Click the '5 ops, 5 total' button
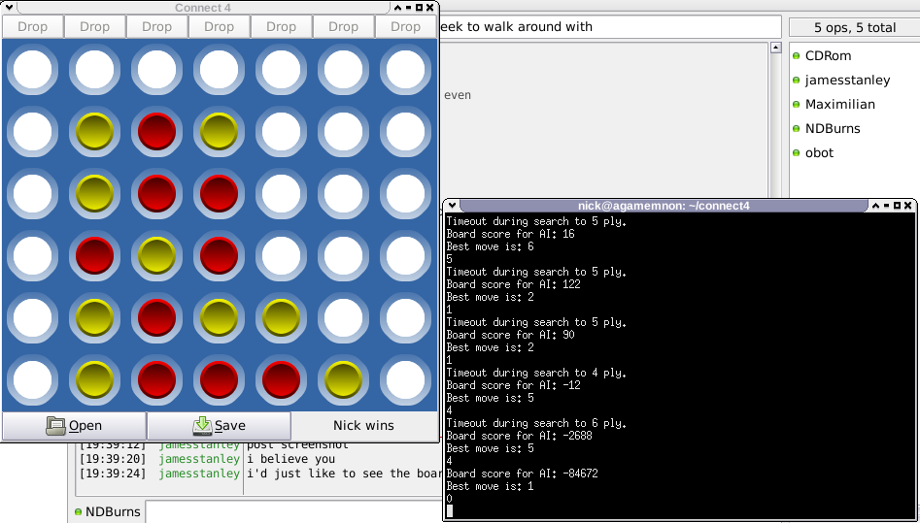This screenshot has height=523, width=920. (x=855, y=27)
